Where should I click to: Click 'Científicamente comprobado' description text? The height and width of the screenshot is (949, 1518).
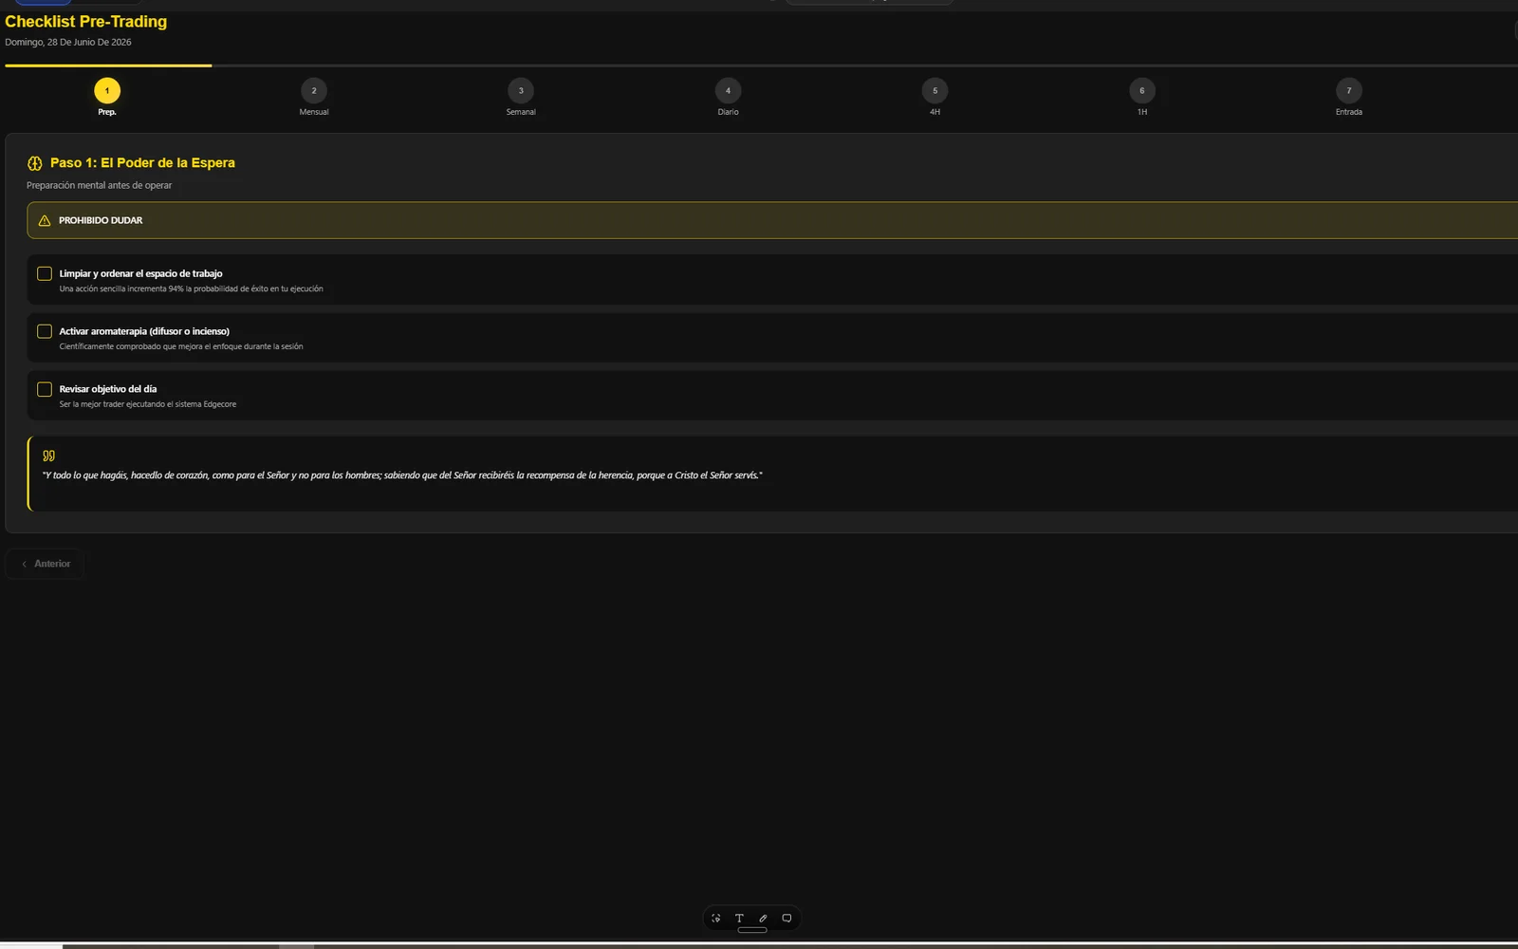[x=181, y=346]
